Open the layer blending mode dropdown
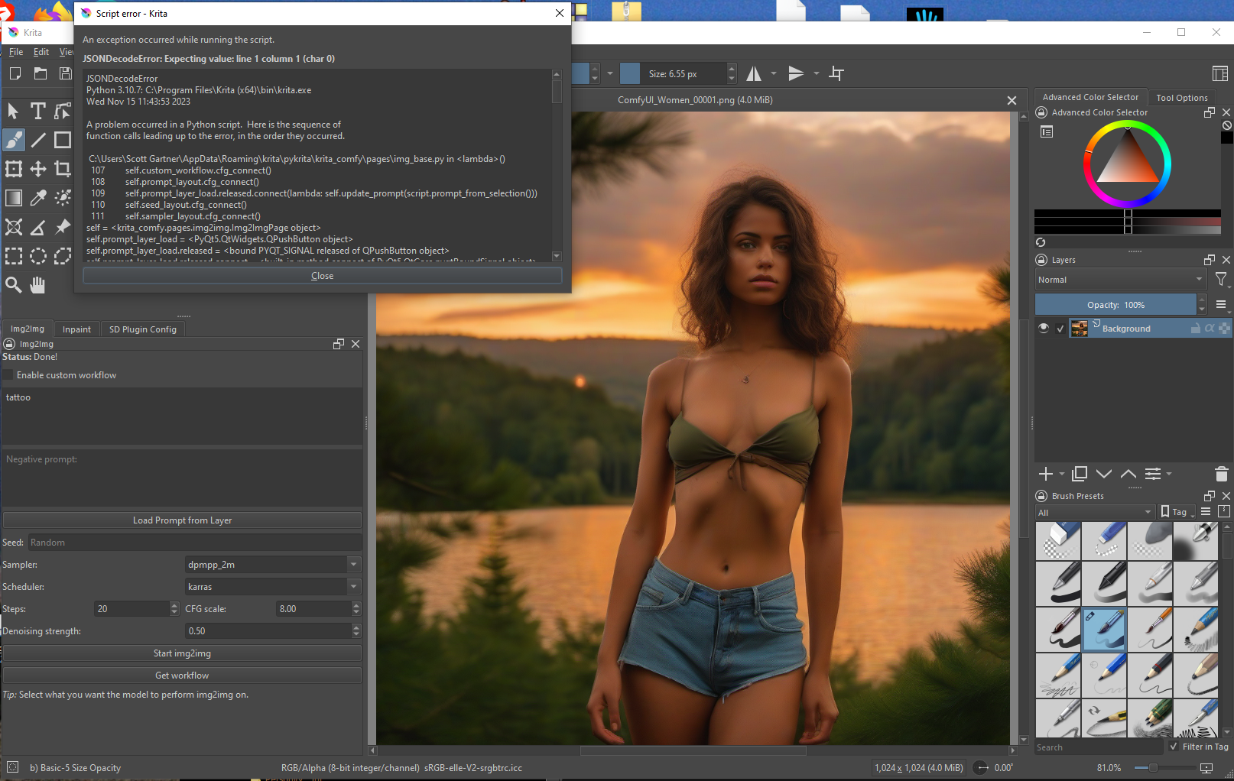The width and height of the screenshot is (1234, 781). tap(1120, 279)
